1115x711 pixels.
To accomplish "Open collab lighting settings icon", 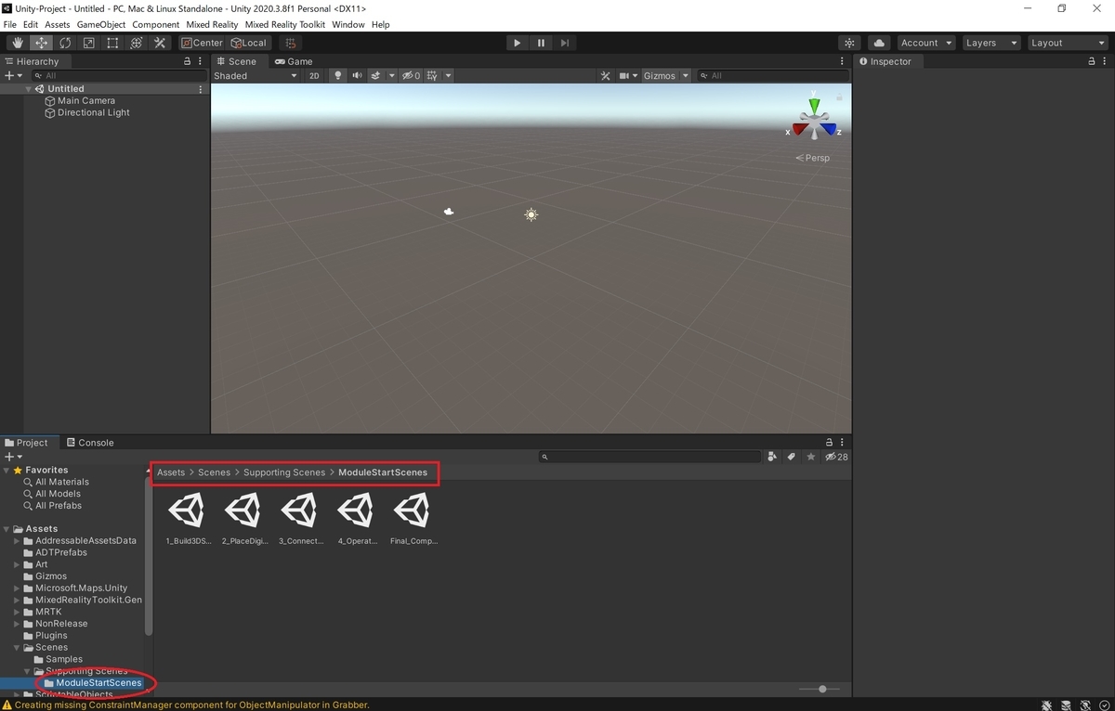I will click(x=849, y=43).
